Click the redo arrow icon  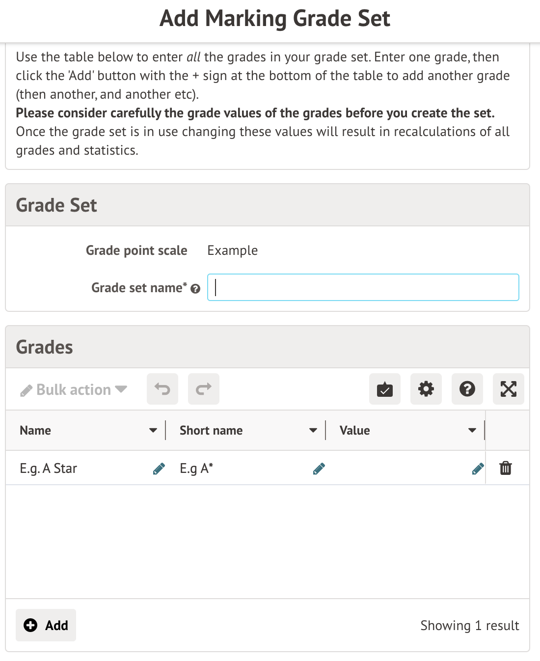[204, 389]
